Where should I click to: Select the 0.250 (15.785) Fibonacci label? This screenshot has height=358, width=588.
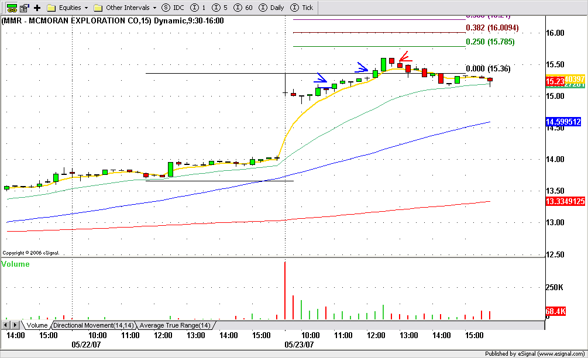(x=490, y=42)
